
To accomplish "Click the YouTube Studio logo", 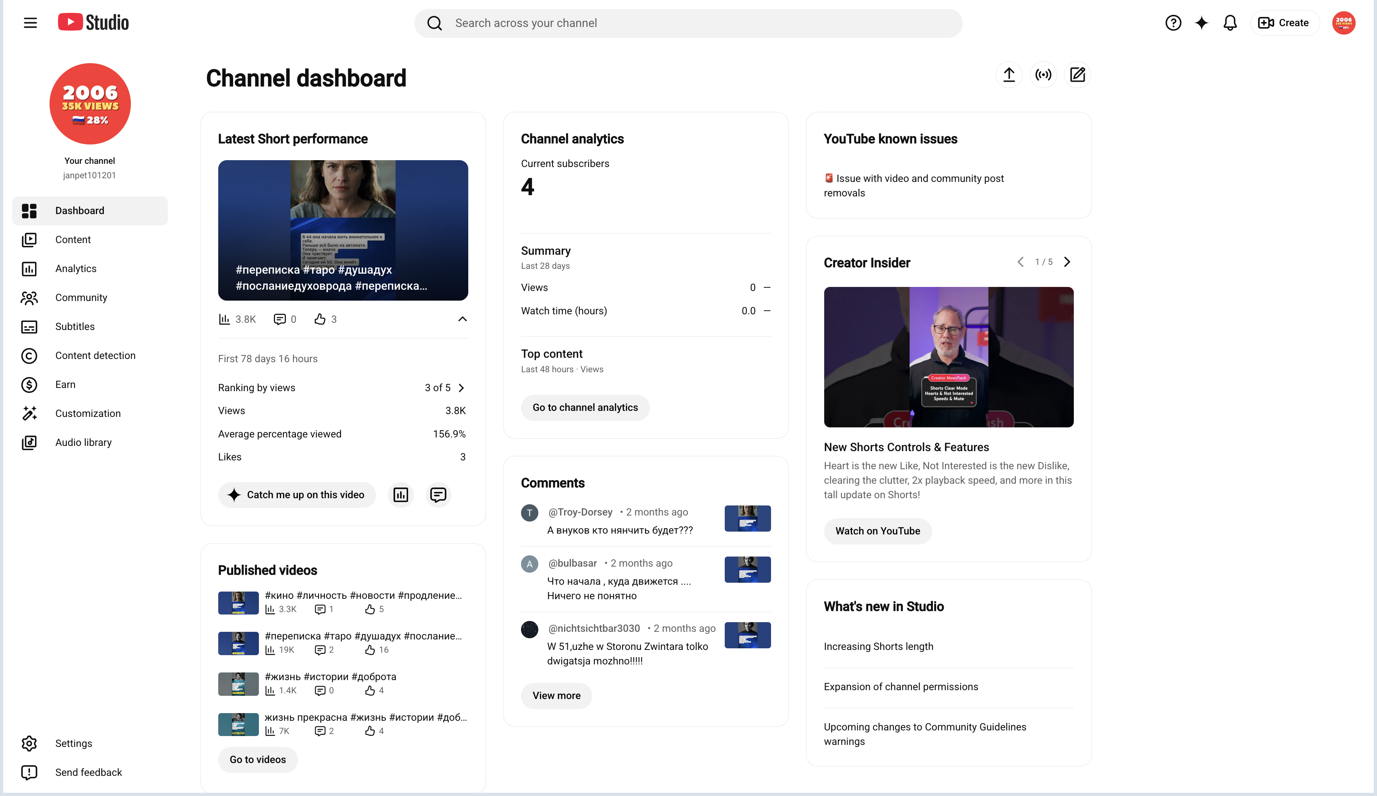I will point(93,23).
